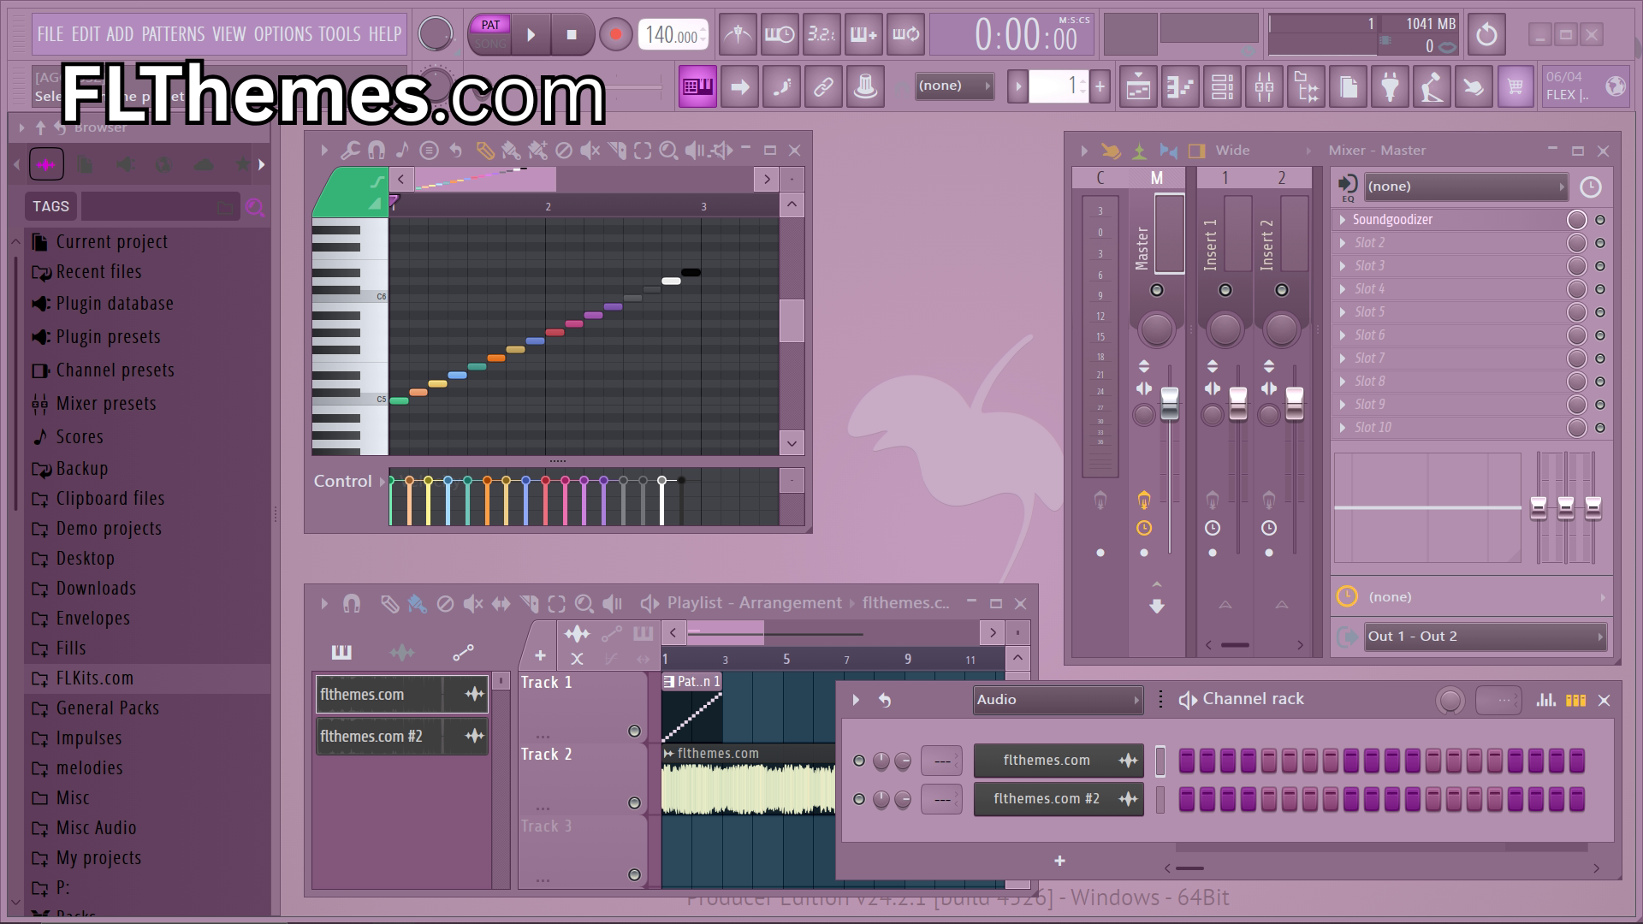Screen dimensions: 1643x924
Task: Expand the Slot 3 arrow menu in Mixer
Action: click(1343, 266)
